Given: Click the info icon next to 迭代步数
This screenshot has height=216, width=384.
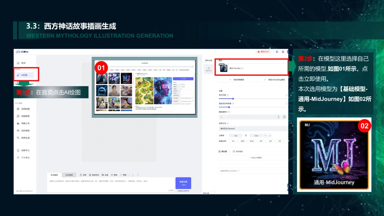Looking at the screenshot, I should click(228, 95).
